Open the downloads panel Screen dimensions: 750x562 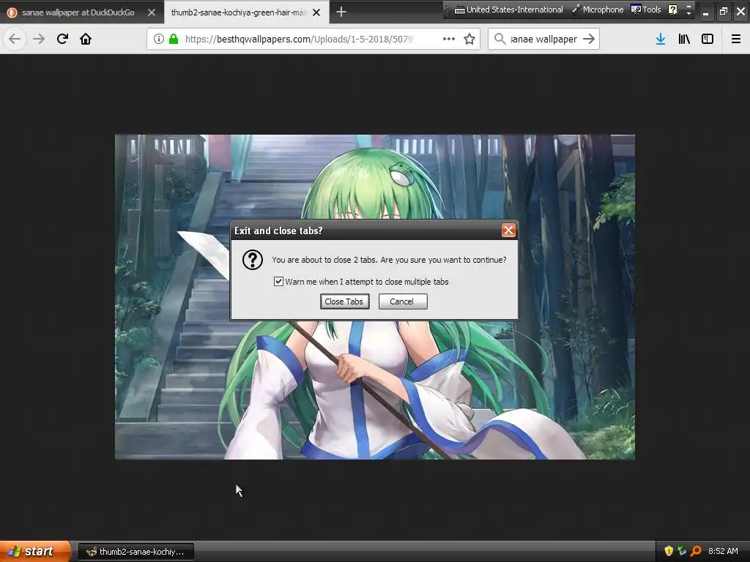pos(661,39)
